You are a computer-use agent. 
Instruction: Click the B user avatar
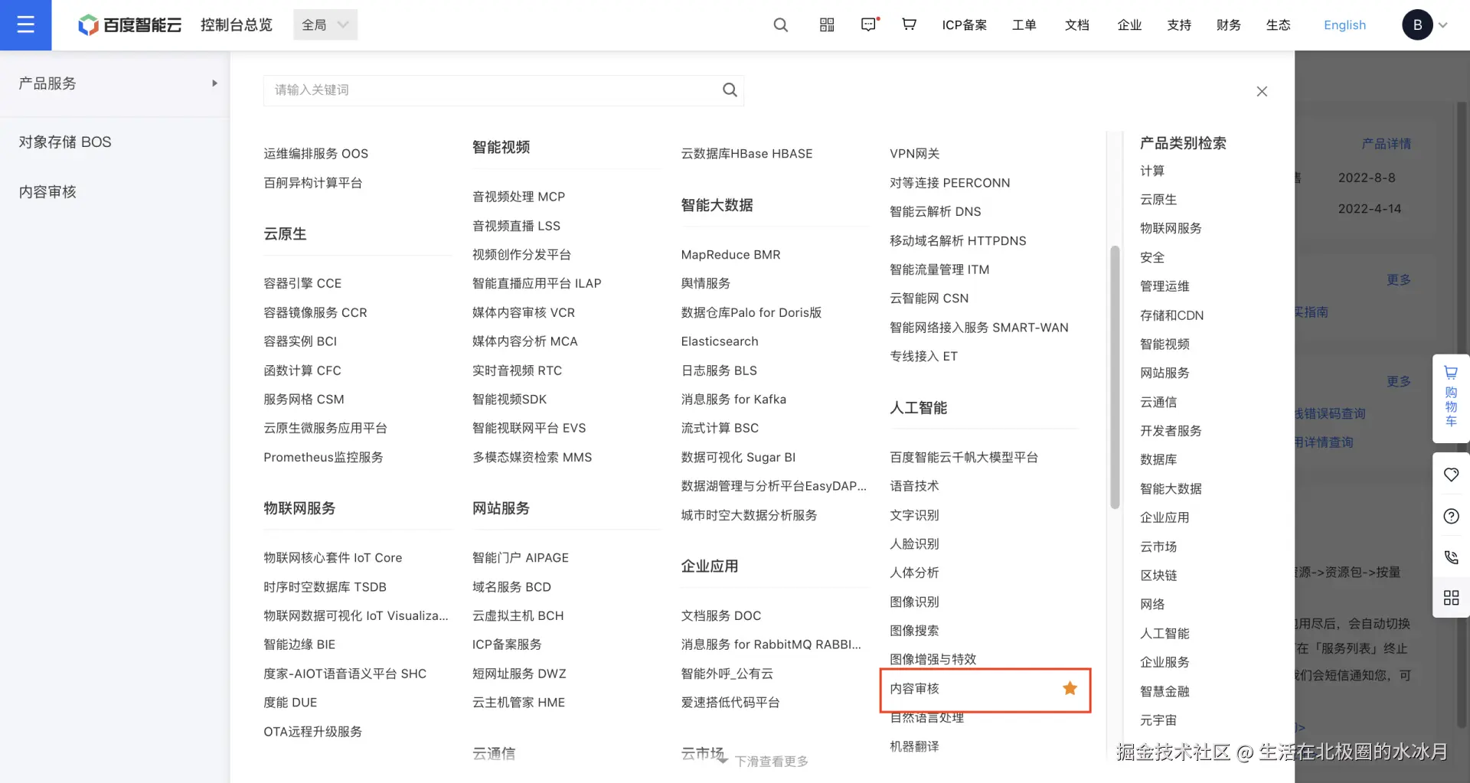pos(1417,25)
